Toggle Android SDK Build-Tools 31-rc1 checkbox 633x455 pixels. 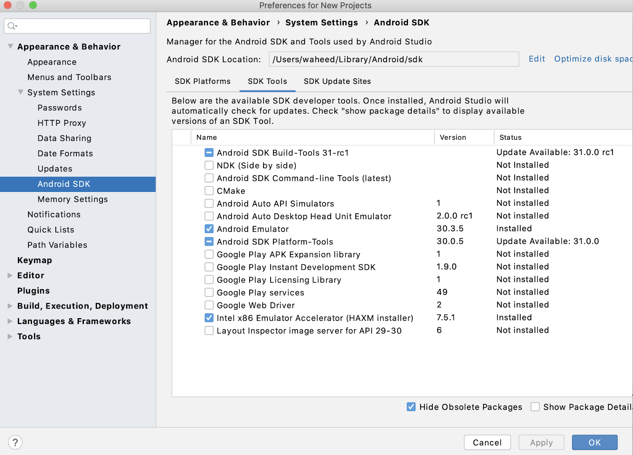[x=209, y=153]
